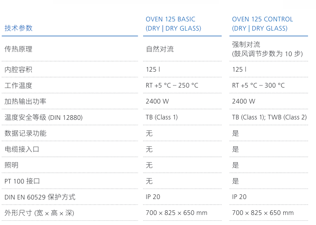Click 是 in the 照明 row
Viewport: 316px width, 225px height.
point(235,165)
